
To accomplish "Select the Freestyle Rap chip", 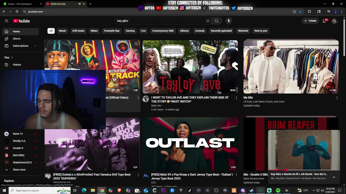I will 112,31.
